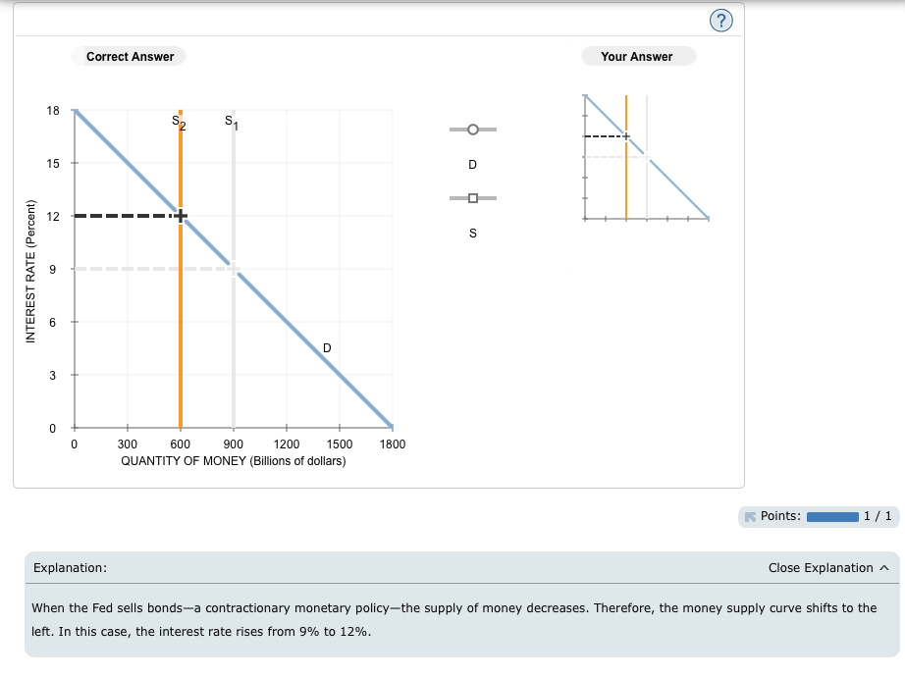
Task: Click the black dashed line at 12 percent
Action: [128, 214]
